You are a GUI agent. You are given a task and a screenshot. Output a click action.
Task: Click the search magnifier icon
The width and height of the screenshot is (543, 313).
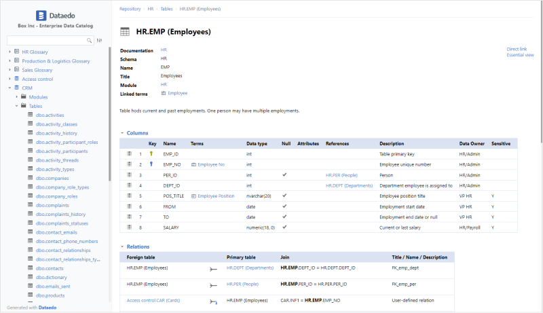tap(90, 41)
